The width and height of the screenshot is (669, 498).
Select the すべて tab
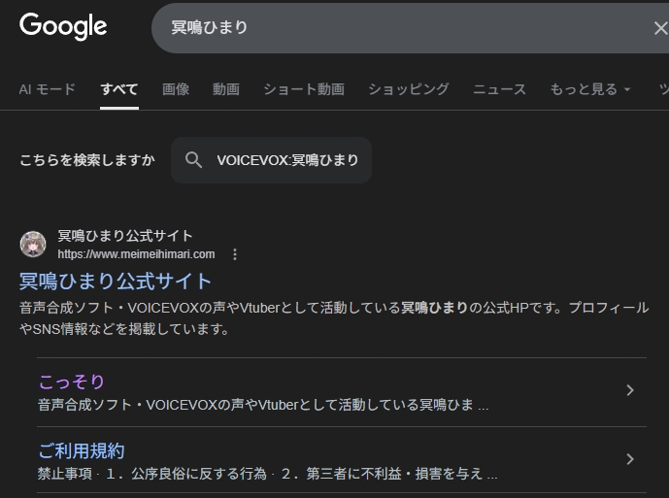[x=118, y=89]
